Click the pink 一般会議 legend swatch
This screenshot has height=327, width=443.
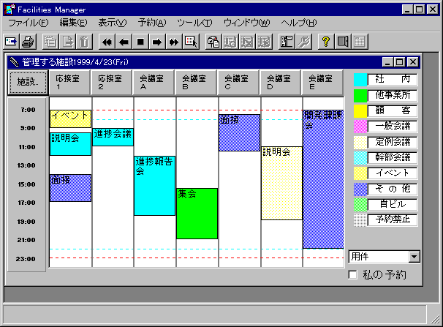[x=360, y=127]
